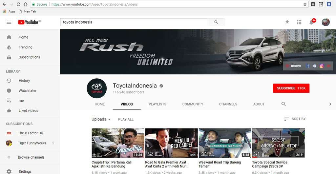Click PLAY ALL link
Viewport: 336px width, 174px height.
point(126,119)
